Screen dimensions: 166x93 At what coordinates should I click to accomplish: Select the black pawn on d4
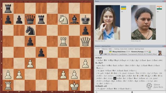click(41, 53)
